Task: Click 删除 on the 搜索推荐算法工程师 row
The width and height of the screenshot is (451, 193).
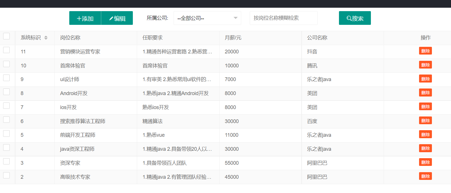Action: coord(425,120)
